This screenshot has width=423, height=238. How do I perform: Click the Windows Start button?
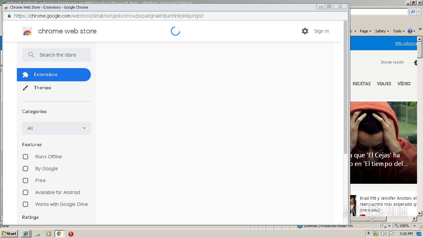tap(9, 234)
